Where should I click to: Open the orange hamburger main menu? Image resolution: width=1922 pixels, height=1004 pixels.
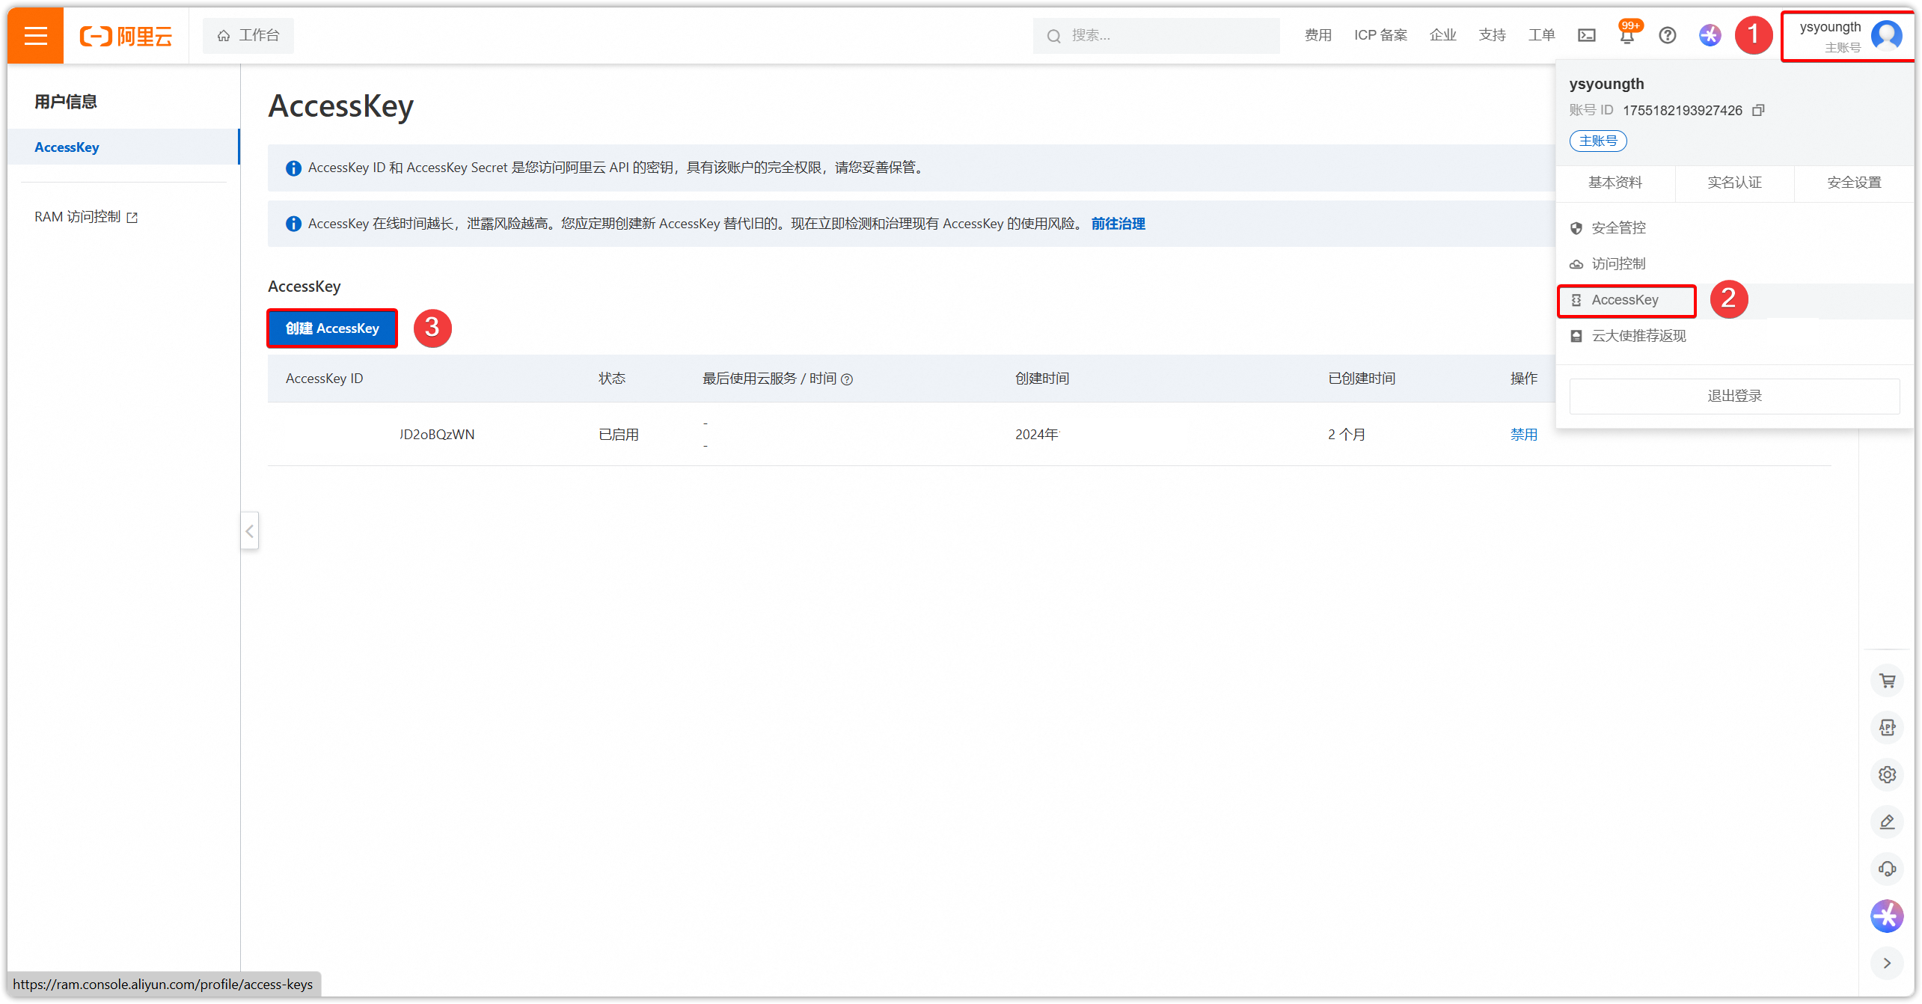click(35, 35)
